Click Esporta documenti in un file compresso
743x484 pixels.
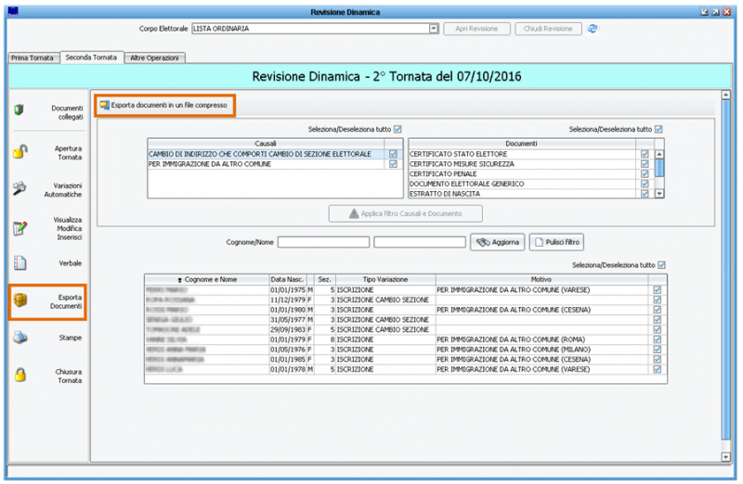tap(163, 106)
